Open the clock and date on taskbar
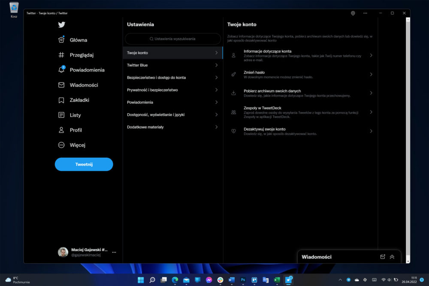The width and height of the screenshot is (429, 286). point(409,280)
